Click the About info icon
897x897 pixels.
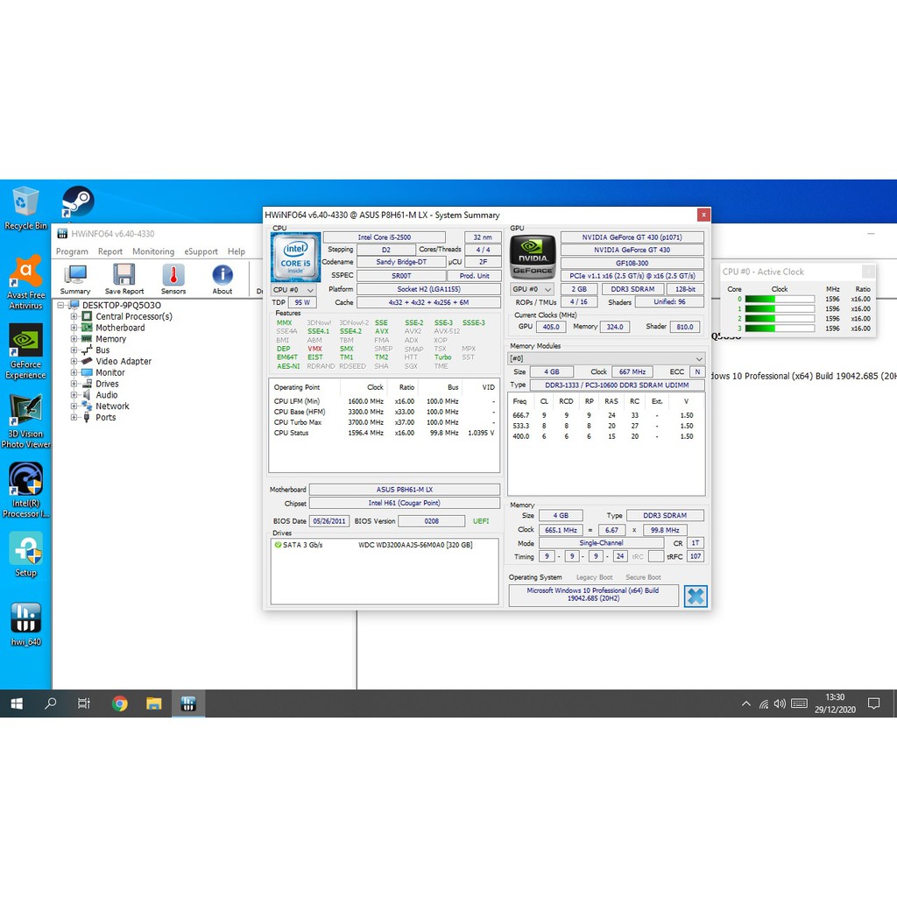pyautogui.click(x=222, y=279)
